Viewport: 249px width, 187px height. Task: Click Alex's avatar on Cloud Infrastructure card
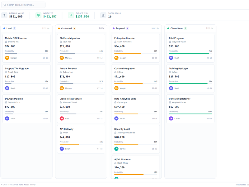(62, 118)
